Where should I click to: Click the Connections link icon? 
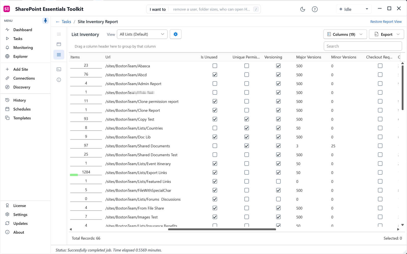click(x=7, y=78)
